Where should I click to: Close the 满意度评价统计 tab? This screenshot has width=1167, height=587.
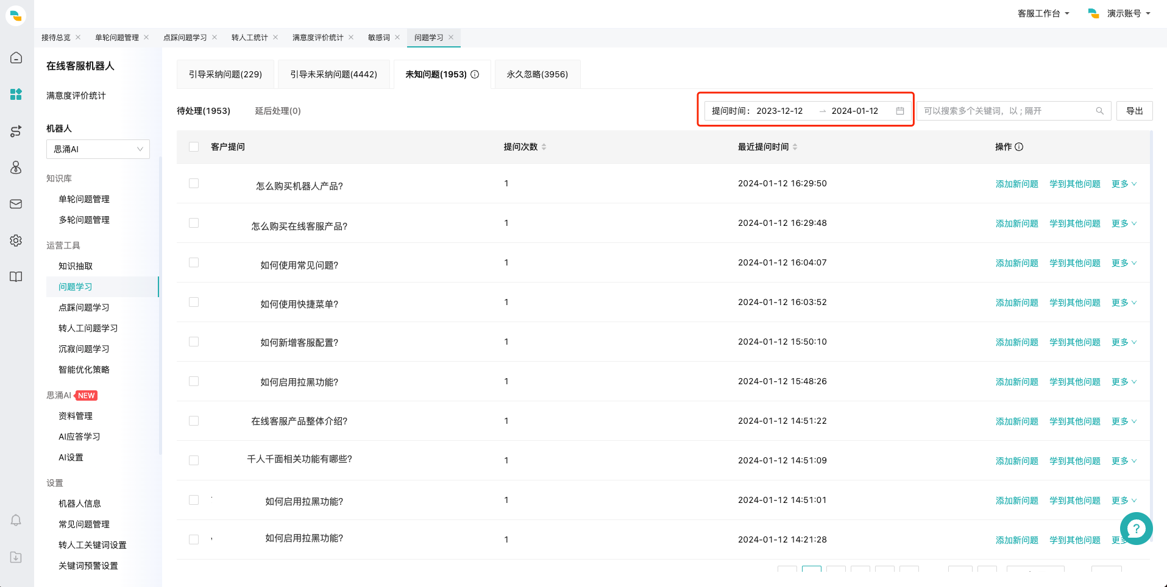coord(351,37)
